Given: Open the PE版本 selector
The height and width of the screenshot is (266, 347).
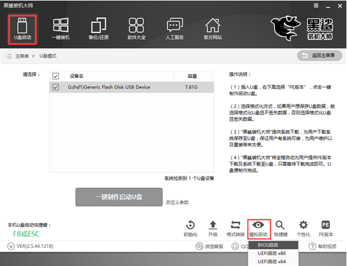Looking at the screenshot, I should (x=326, y=229).
